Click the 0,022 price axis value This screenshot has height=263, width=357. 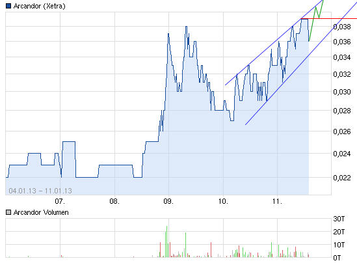point(342,178)
